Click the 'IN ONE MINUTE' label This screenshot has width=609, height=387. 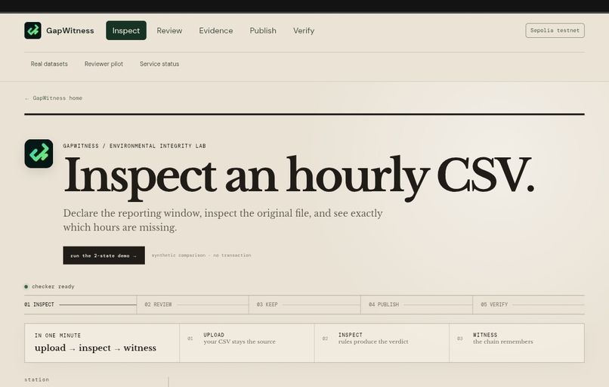(x=57, y=336)
